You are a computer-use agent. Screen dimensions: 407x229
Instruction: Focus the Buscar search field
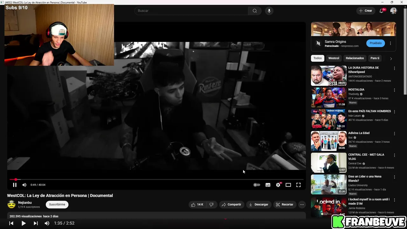[x=191, y=11]
